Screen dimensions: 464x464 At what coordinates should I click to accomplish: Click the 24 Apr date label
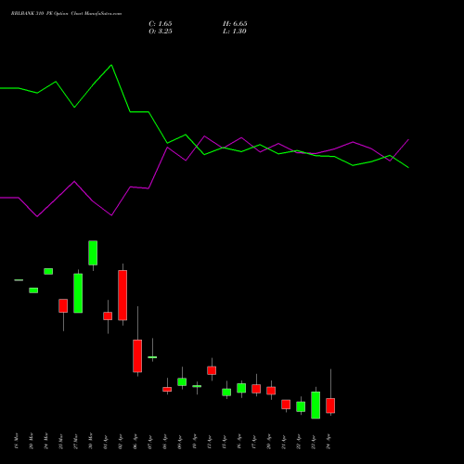pos(329,441)
